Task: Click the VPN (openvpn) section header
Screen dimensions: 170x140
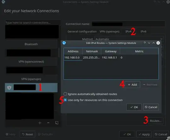Action: (x=31, y=79)
